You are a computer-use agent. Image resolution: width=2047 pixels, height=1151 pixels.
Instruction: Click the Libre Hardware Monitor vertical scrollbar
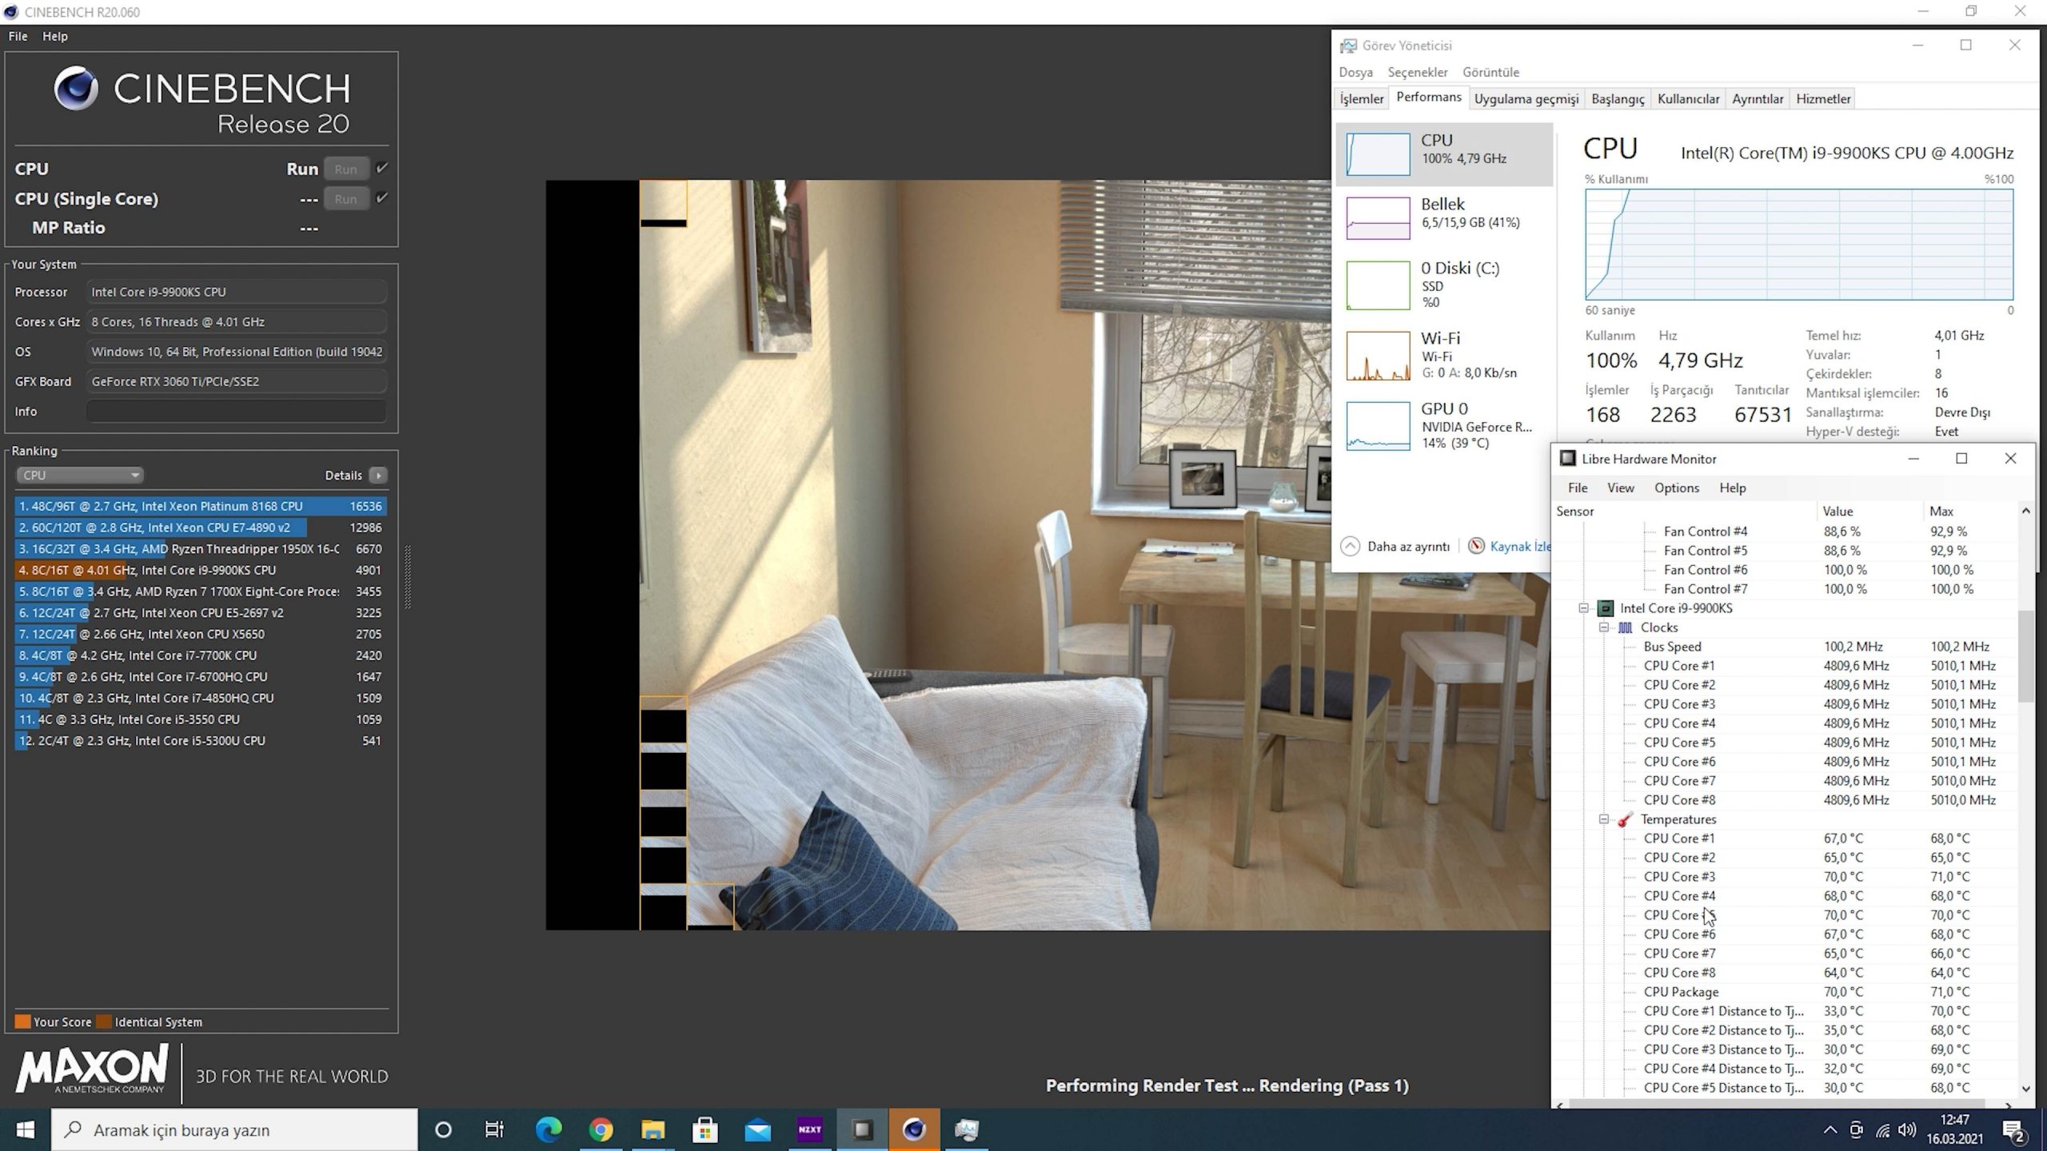(x=2025, y=655)
